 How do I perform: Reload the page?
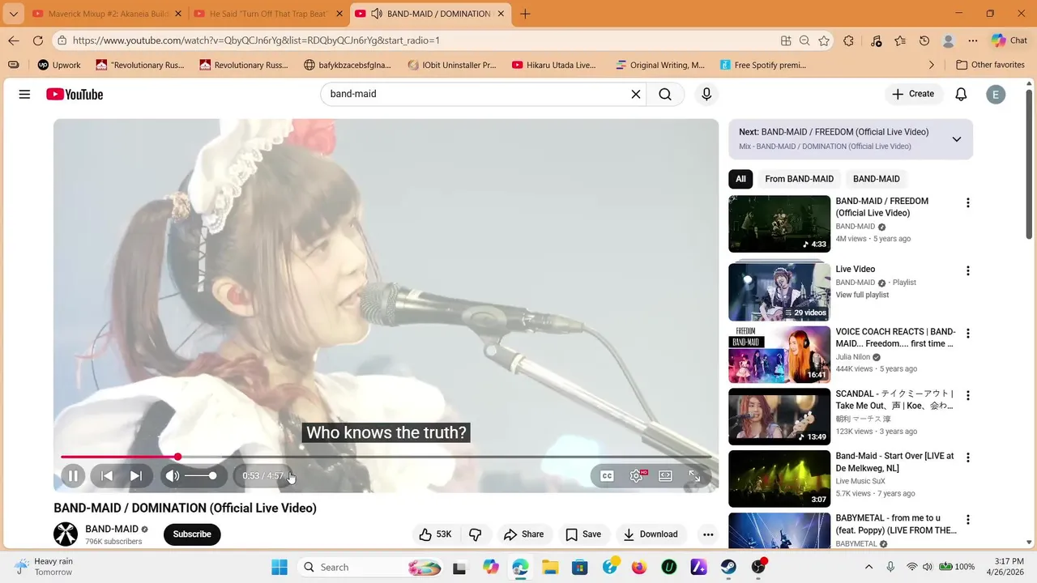click(x=38, y=40)
